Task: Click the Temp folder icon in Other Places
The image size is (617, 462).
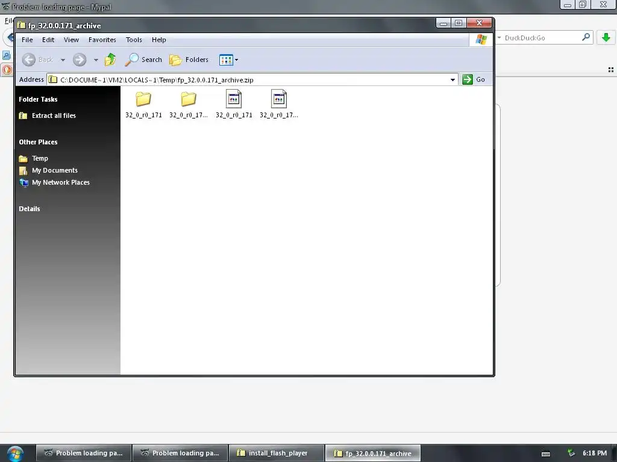Action: tap(23, 159)
